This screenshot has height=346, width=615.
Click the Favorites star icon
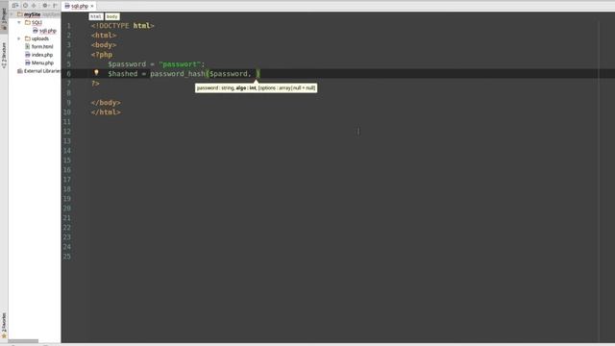point(4,336)
